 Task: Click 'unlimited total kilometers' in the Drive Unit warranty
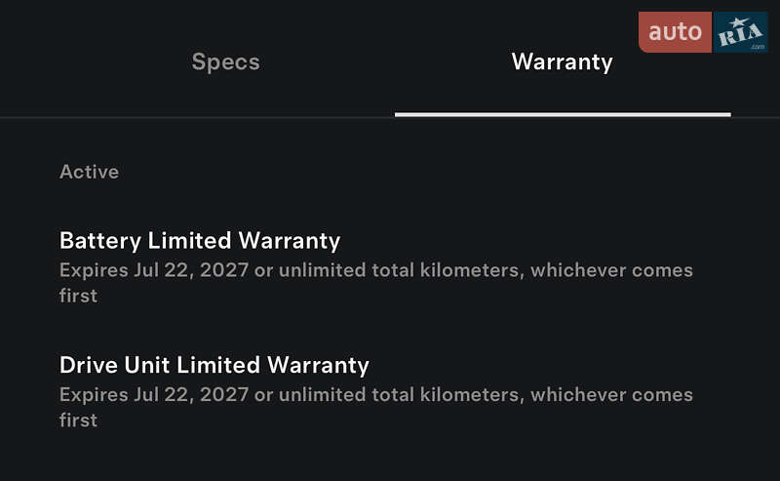coord(401,395)
